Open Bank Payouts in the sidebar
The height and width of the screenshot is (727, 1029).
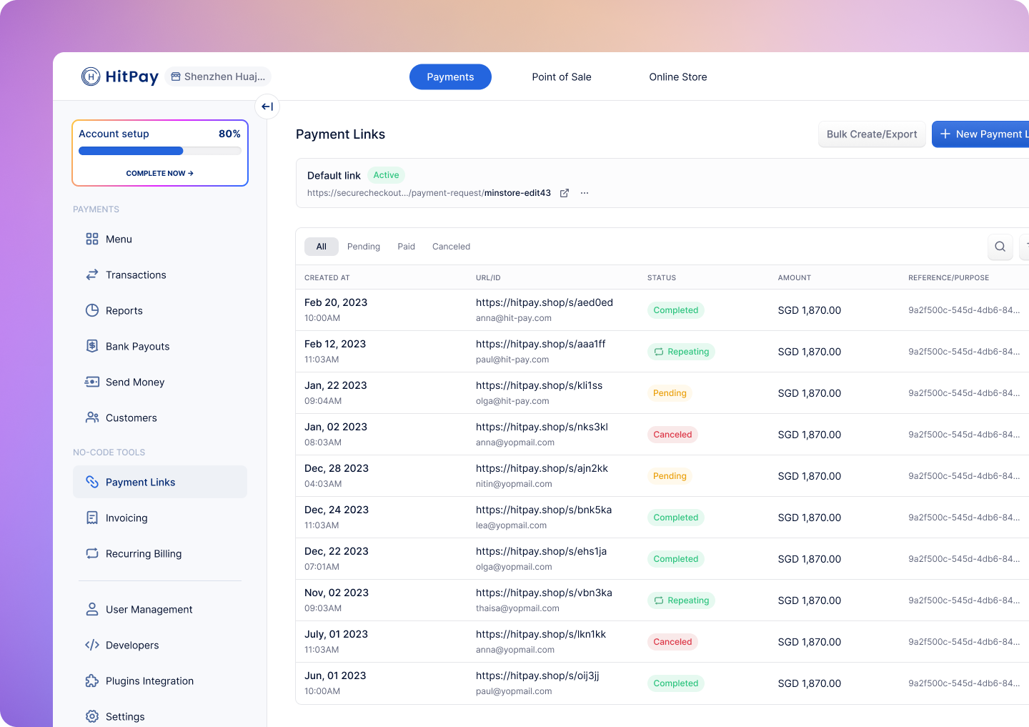coord(160,346)
